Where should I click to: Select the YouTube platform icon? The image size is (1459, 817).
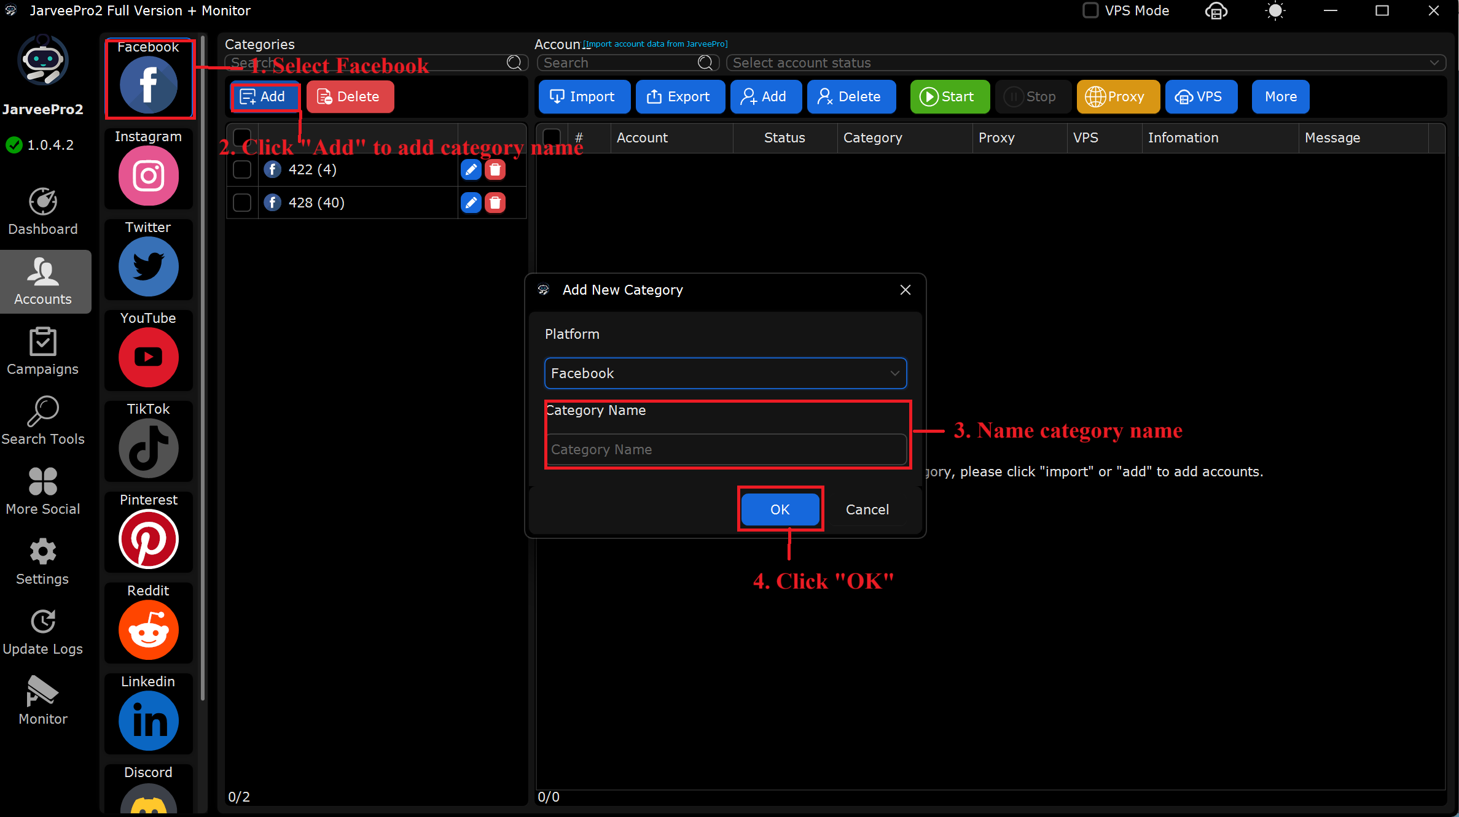pos(149,357)
